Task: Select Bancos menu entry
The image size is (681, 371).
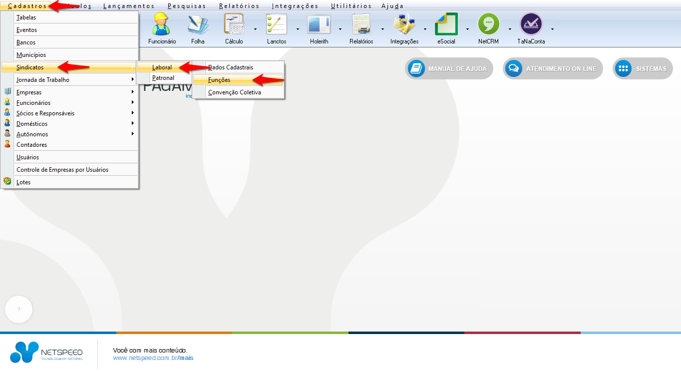Action: tap(70, 42)
